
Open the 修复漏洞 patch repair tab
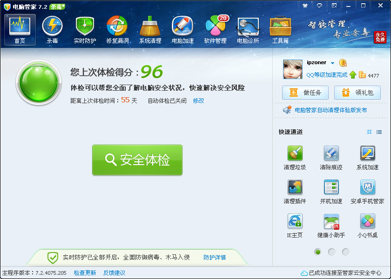[x=117, y=30]
